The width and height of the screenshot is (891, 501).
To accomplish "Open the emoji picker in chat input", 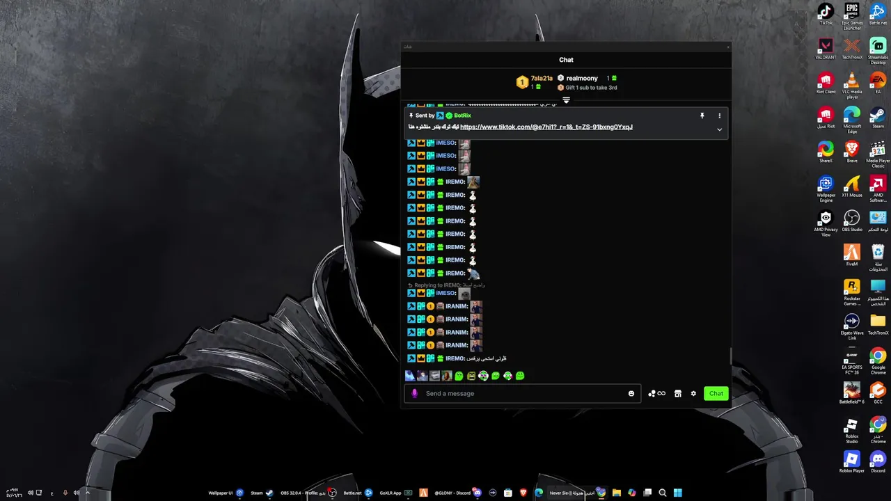I will (x=631, y=393).
